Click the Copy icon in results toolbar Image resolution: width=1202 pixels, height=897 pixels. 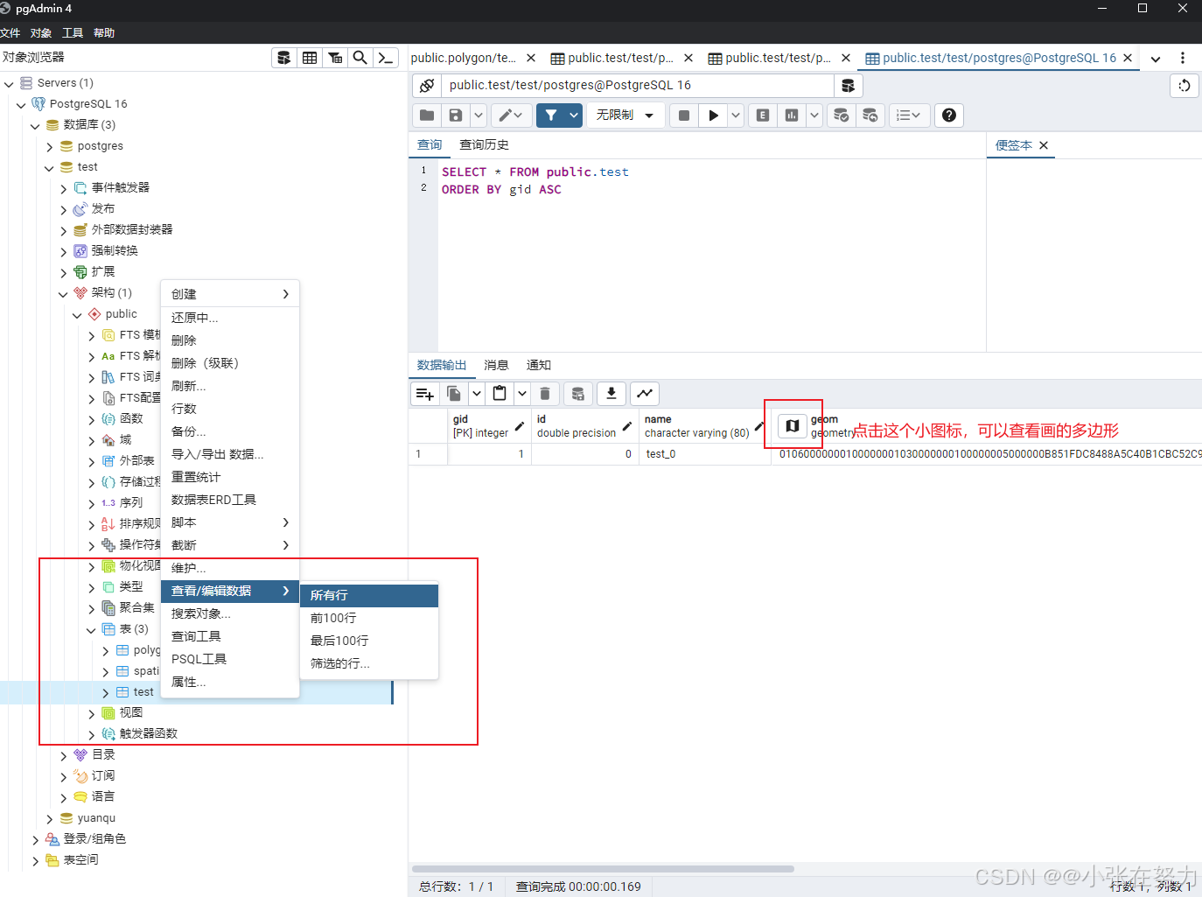454,394
